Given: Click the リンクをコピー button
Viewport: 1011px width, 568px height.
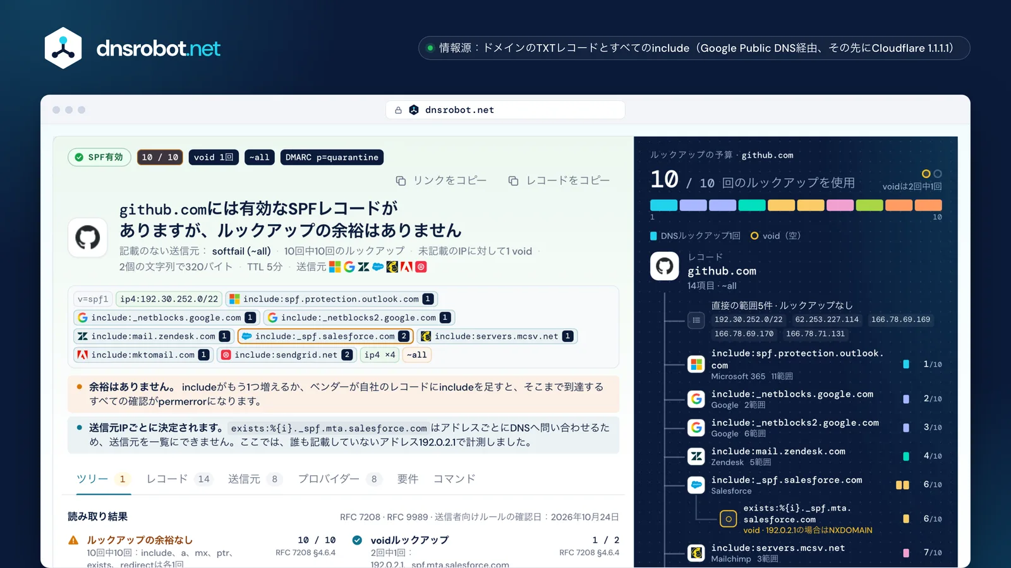Looking at the screenshot, I should tap(441, 180).
